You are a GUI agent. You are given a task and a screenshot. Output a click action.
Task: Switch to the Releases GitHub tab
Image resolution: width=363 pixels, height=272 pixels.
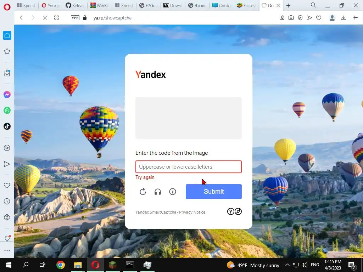(x=75, y=6)
